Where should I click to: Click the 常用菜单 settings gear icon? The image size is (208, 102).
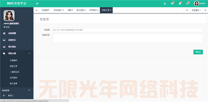[x=29, y=90]
